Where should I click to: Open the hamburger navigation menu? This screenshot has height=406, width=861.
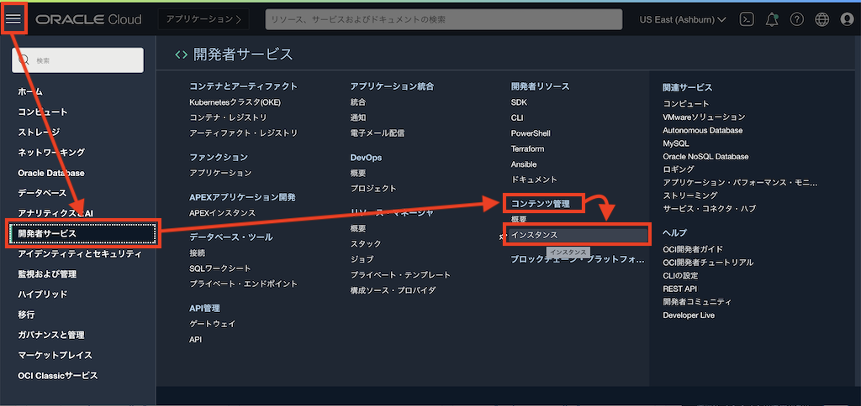click(14, 18)
